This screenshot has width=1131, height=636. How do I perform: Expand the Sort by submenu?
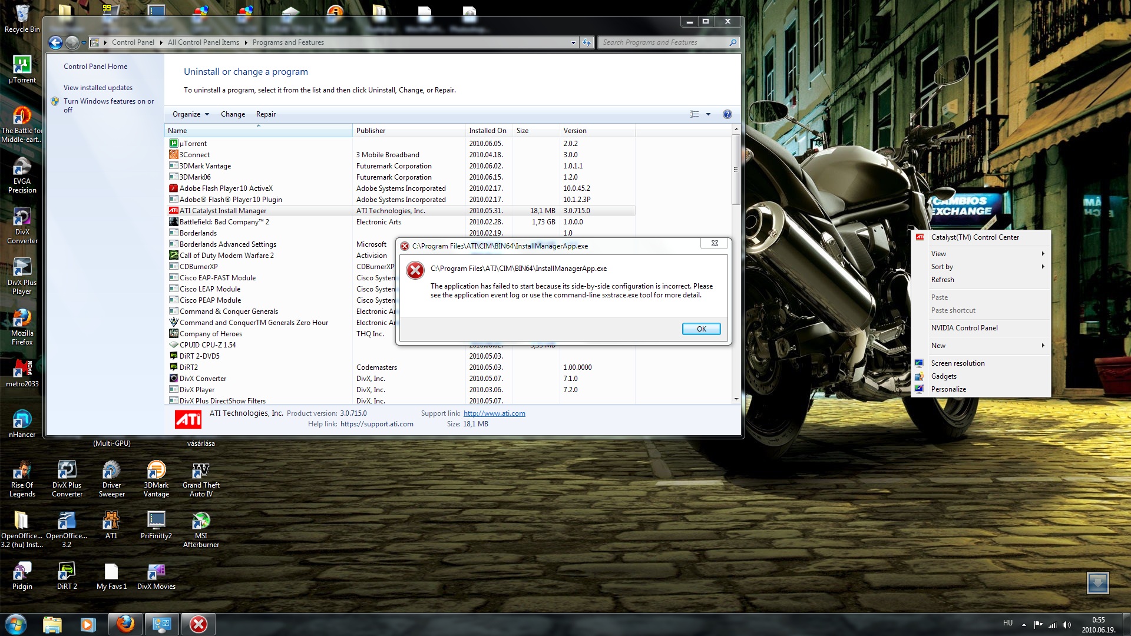pyautogui.click(x=981, y=267)
